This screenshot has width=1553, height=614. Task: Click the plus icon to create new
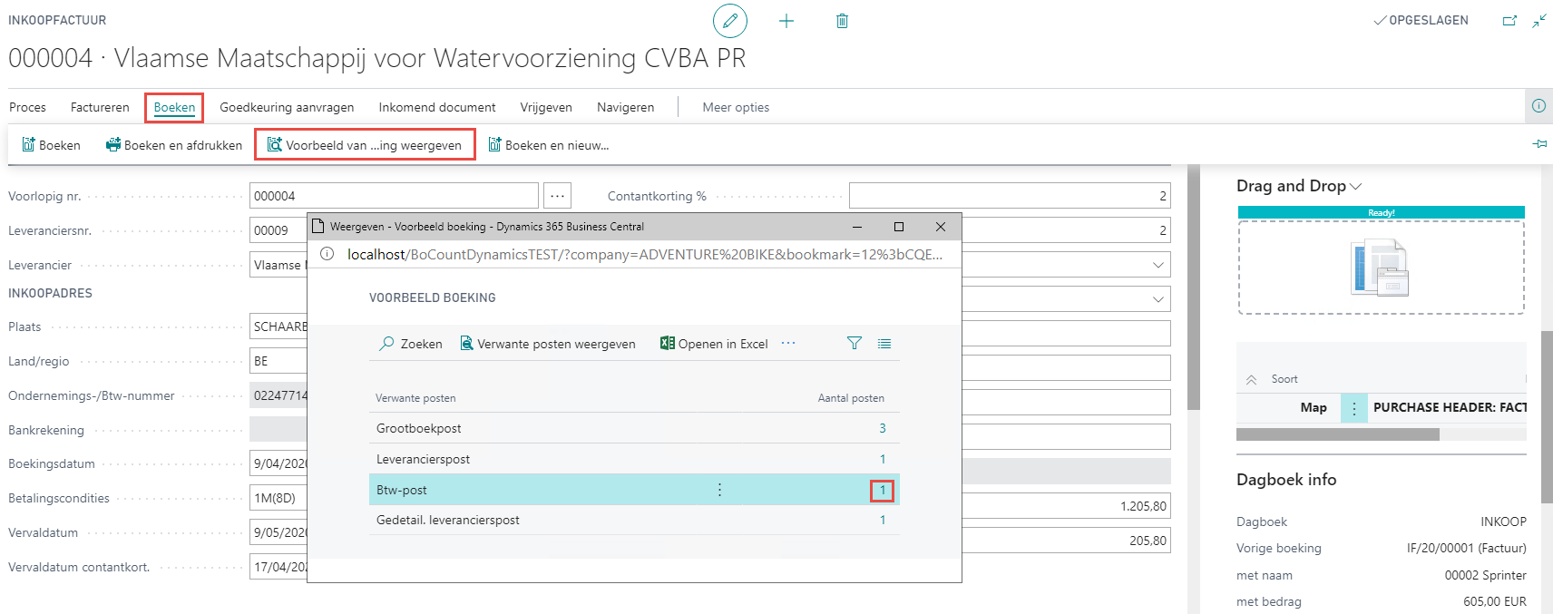coord(786,21)
